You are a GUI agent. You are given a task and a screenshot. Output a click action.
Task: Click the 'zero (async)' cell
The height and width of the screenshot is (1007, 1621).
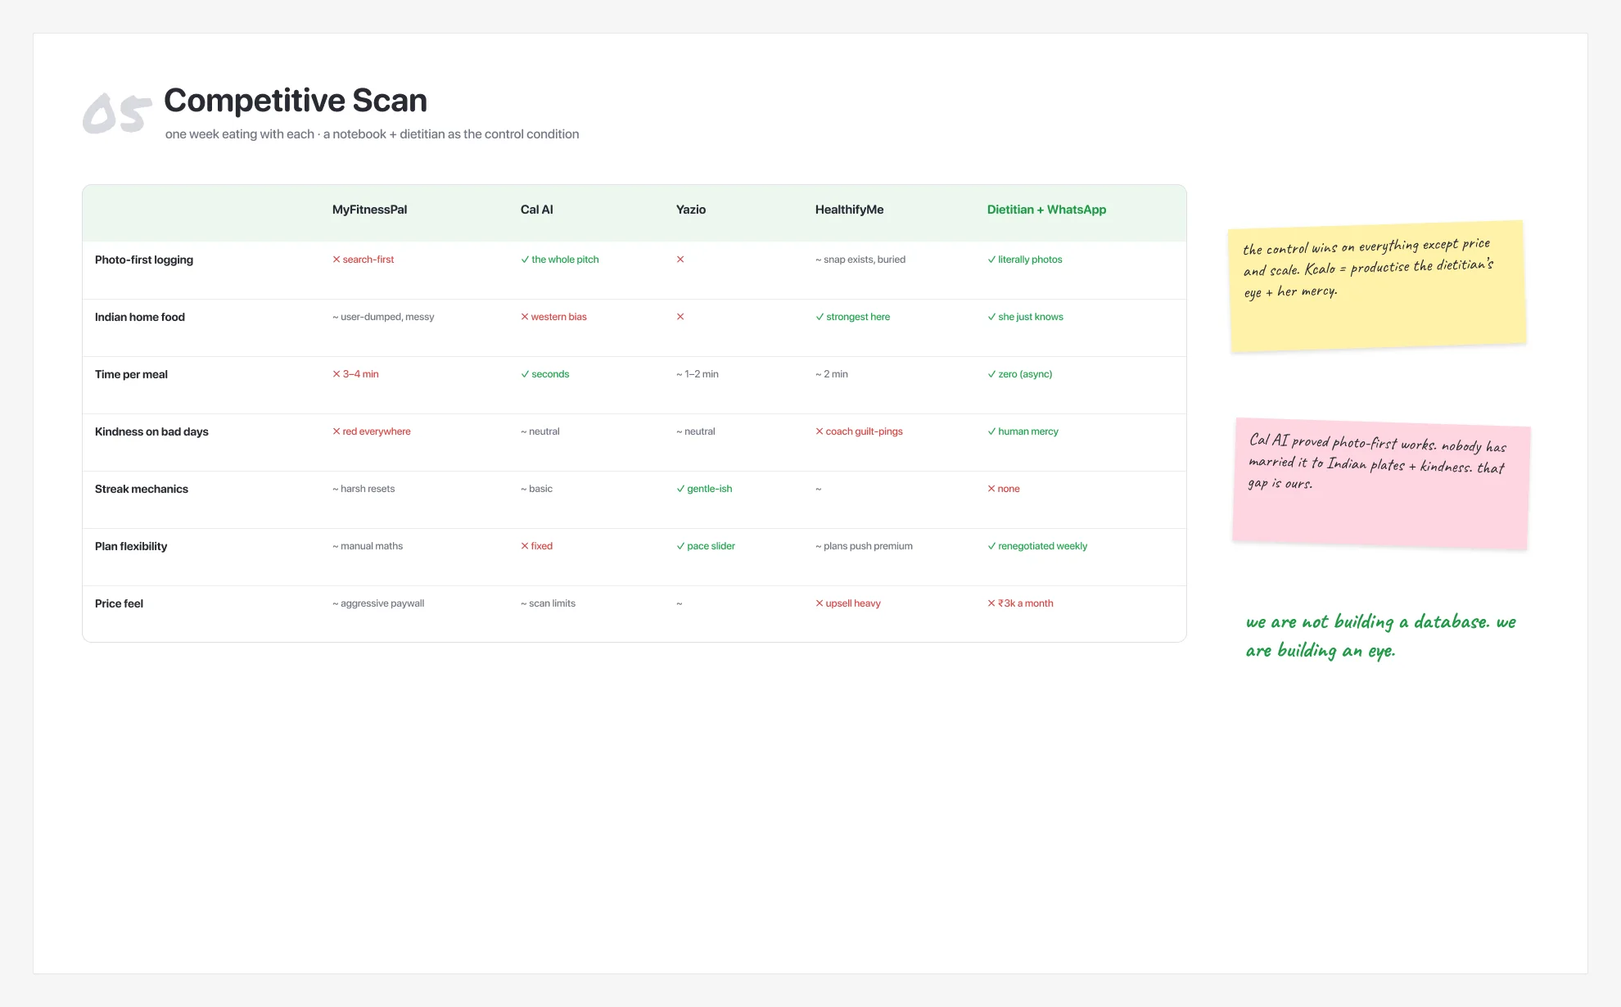[1019, 374]
